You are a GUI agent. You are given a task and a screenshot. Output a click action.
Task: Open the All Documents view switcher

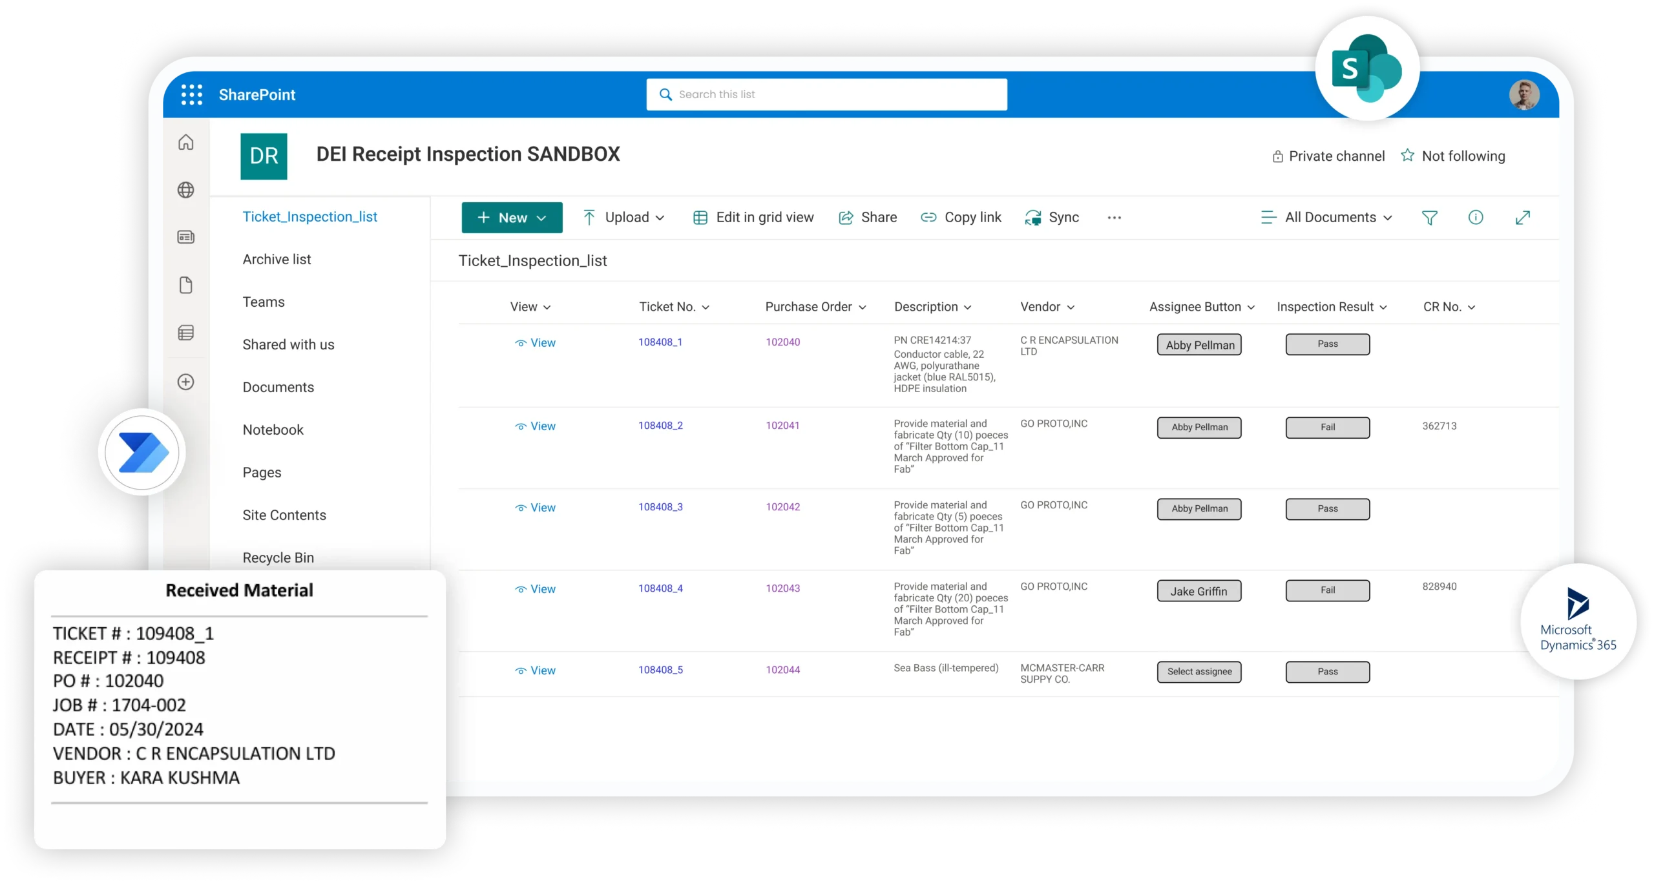1326,218
